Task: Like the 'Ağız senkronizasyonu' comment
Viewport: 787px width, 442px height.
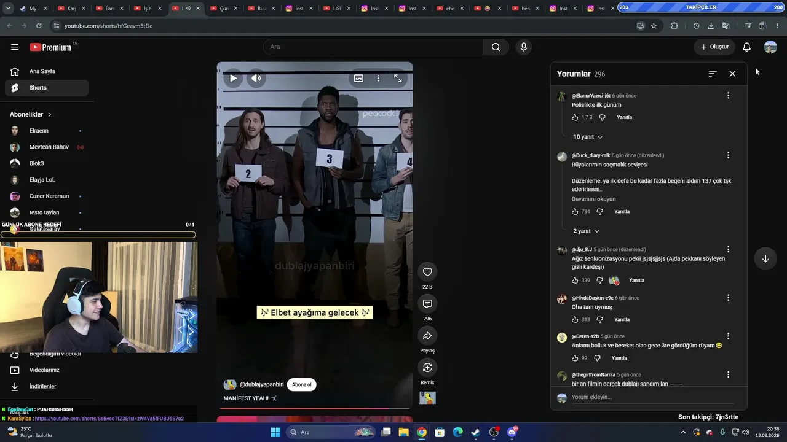Action: click(x=575, y=281)
